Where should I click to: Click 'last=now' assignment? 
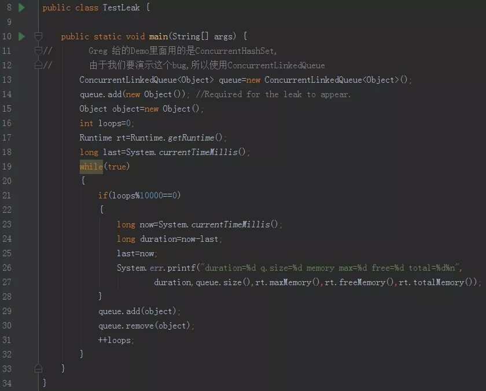click(x=135, y=253)
